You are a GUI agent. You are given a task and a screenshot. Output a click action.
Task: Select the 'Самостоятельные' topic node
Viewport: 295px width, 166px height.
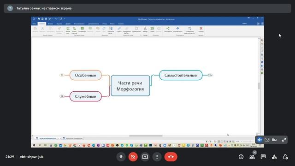click(x=181, y=75)
